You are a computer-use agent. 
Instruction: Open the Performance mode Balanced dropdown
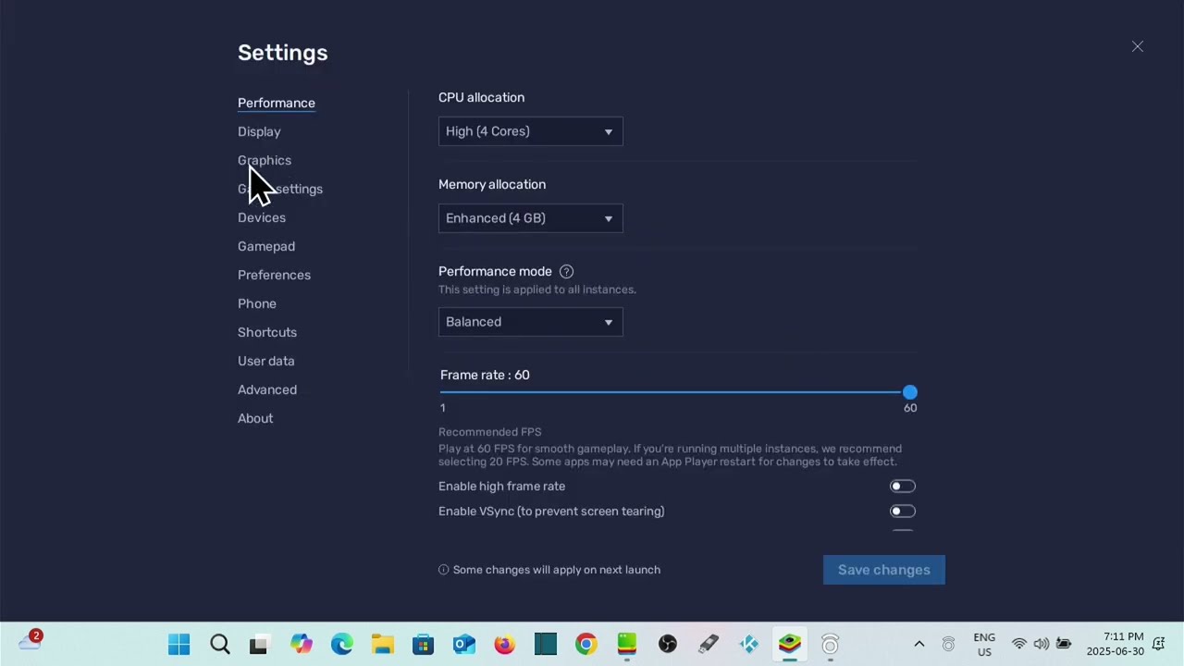[531, 322]
